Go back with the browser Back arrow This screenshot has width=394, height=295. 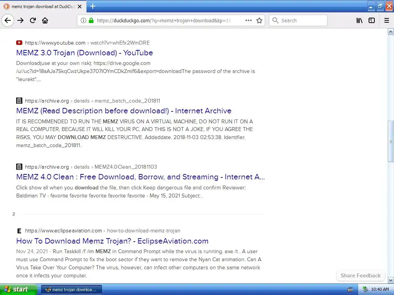point(8,20)
